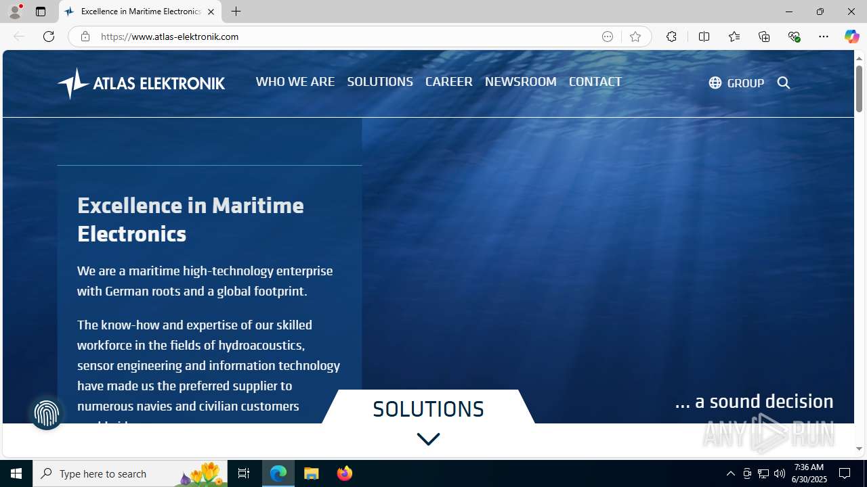
Task: Show hidden system tray icons chevron
Action: pyautogui.click(x=731, y=473)
